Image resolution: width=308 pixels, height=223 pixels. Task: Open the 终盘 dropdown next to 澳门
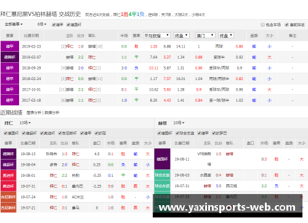(226, 35)
